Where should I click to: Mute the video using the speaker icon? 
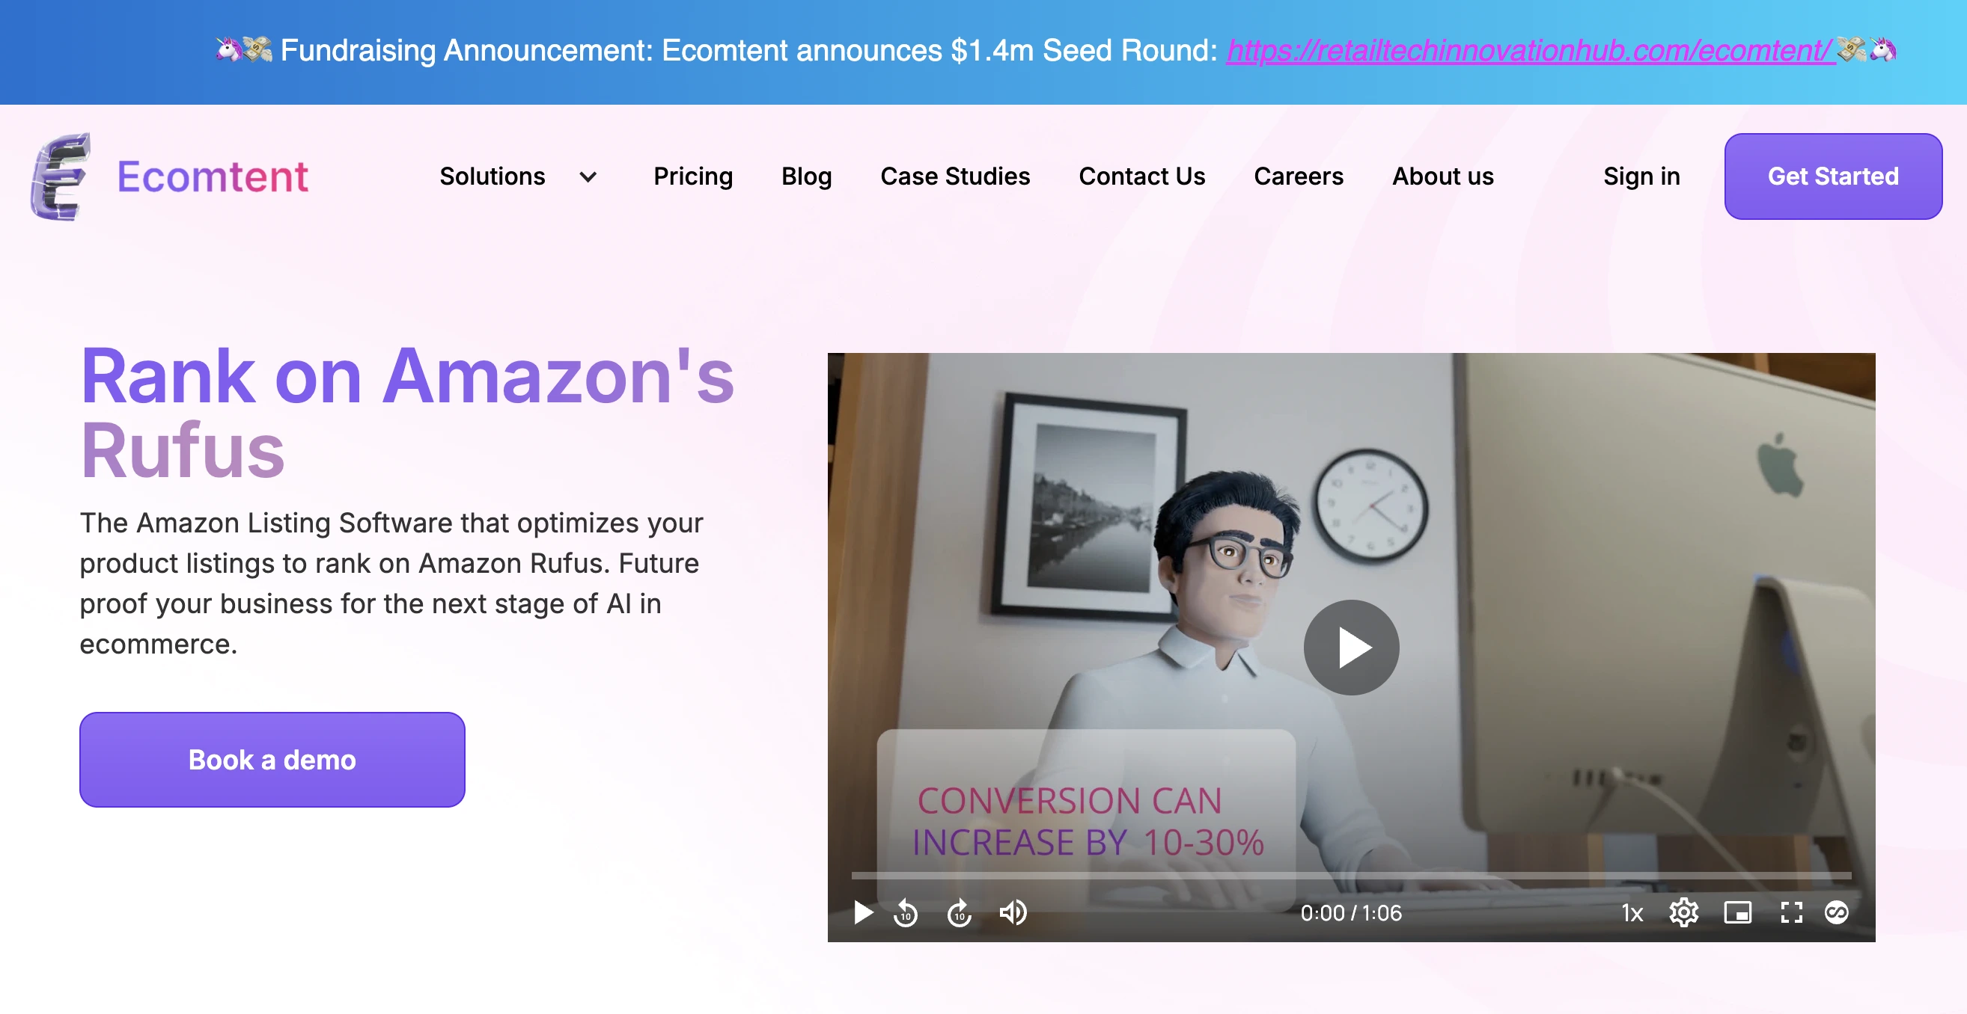(x=1013, y=912)
